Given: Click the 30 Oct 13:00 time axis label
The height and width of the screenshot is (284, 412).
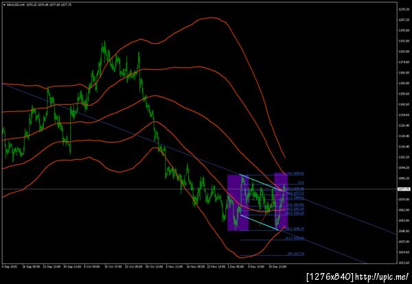Looking at the screenshot, I should click(154, 266).
